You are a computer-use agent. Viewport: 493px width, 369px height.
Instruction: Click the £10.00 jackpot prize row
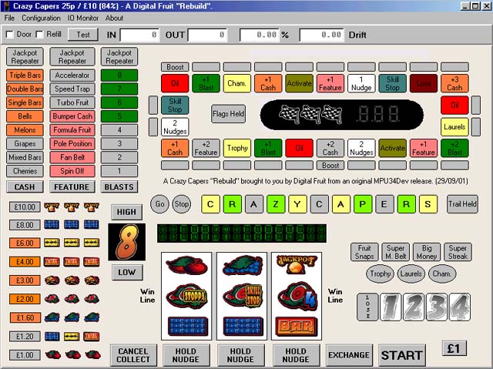pyautogui.click(x=54, y=206)
